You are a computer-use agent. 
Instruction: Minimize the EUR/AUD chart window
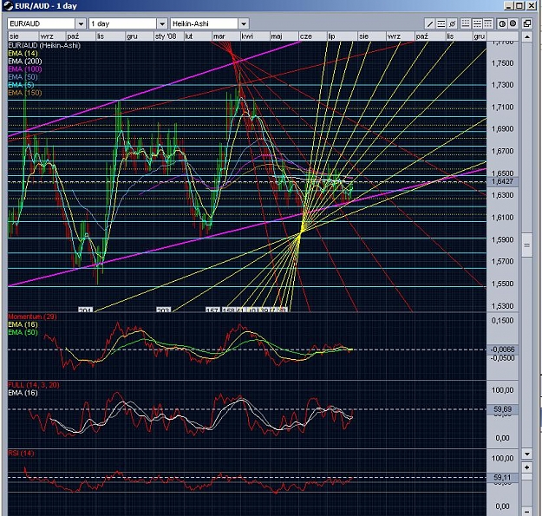pyautogui.click(x=508, y=5)
